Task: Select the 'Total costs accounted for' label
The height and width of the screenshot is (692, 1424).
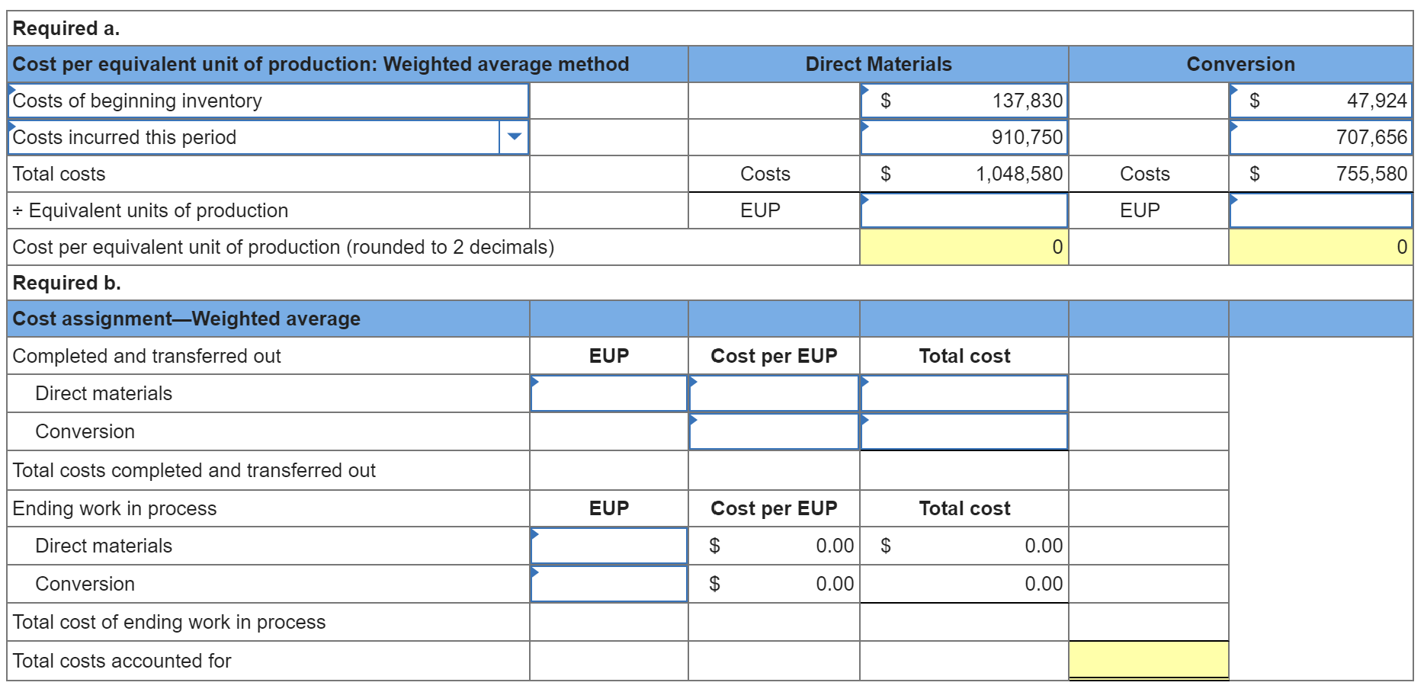Action: click(122, 661)
